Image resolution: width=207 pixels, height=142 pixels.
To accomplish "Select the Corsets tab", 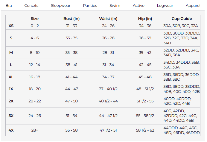I will coord(31,6).
